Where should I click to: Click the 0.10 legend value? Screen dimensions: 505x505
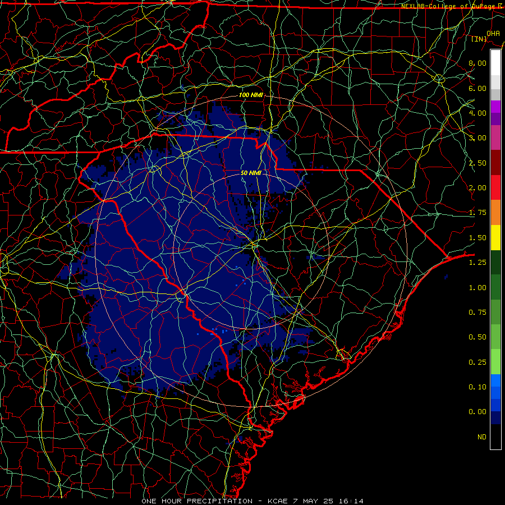click(478, 387)
